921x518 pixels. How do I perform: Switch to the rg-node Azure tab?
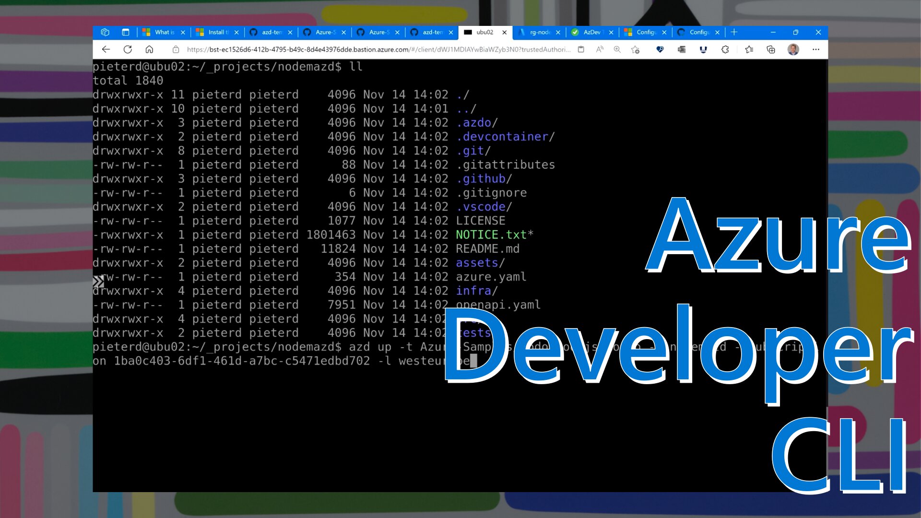pyautogui.click(x=541, y=32)
